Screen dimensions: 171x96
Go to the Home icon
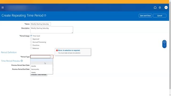click(155, 7)
